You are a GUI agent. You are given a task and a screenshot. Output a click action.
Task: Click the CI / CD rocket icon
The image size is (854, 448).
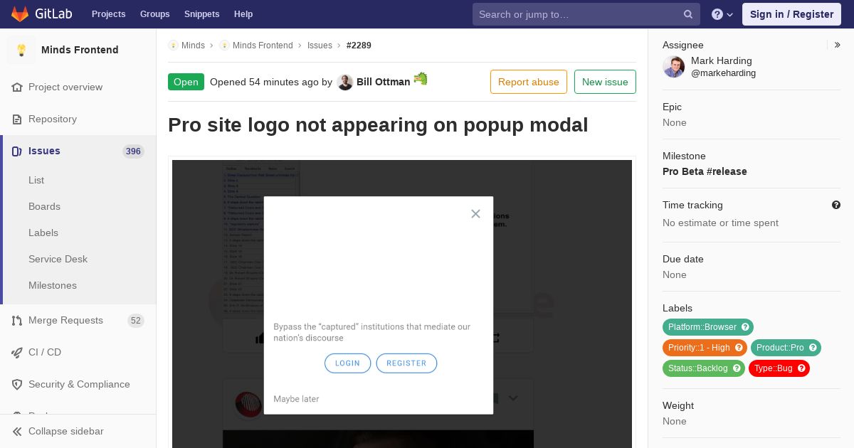(x=17, y=353)
